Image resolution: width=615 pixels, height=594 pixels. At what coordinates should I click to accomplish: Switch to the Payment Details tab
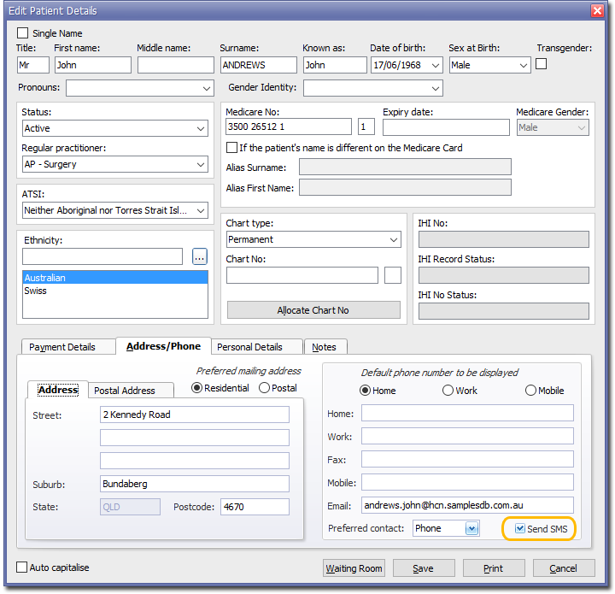(x=61, y=347)
